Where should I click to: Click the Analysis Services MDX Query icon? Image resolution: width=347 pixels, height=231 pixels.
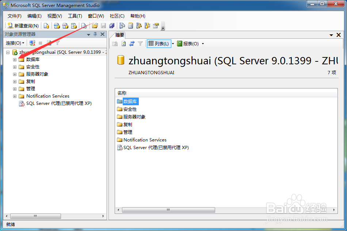(x=57, y=26)
